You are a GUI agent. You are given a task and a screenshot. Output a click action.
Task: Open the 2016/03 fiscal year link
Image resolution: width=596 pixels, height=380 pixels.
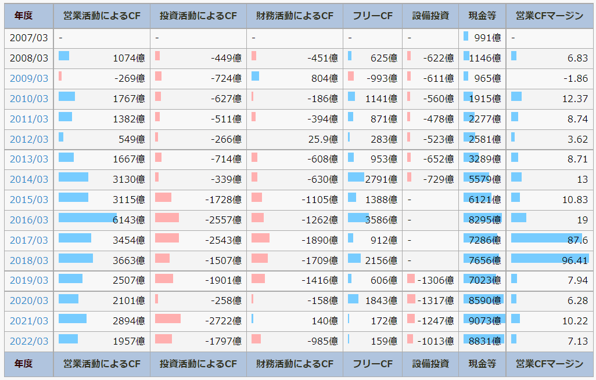coord(29,220)
